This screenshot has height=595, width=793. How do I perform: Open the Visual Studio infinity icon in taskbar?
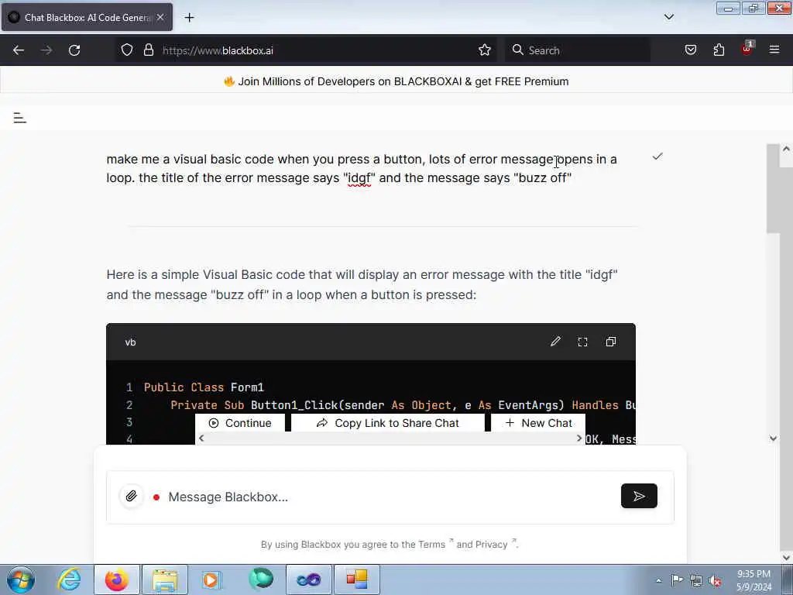coord(308,580)
